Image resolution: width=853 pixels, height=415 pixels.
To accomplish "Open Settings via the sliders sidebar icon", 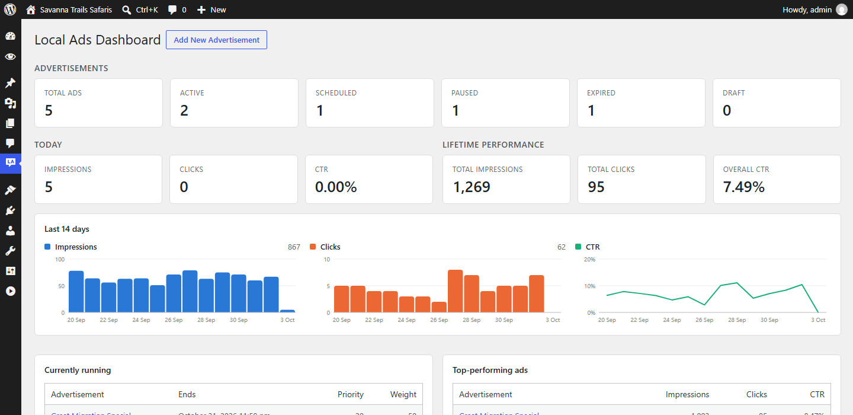I will tap(10, 271).
